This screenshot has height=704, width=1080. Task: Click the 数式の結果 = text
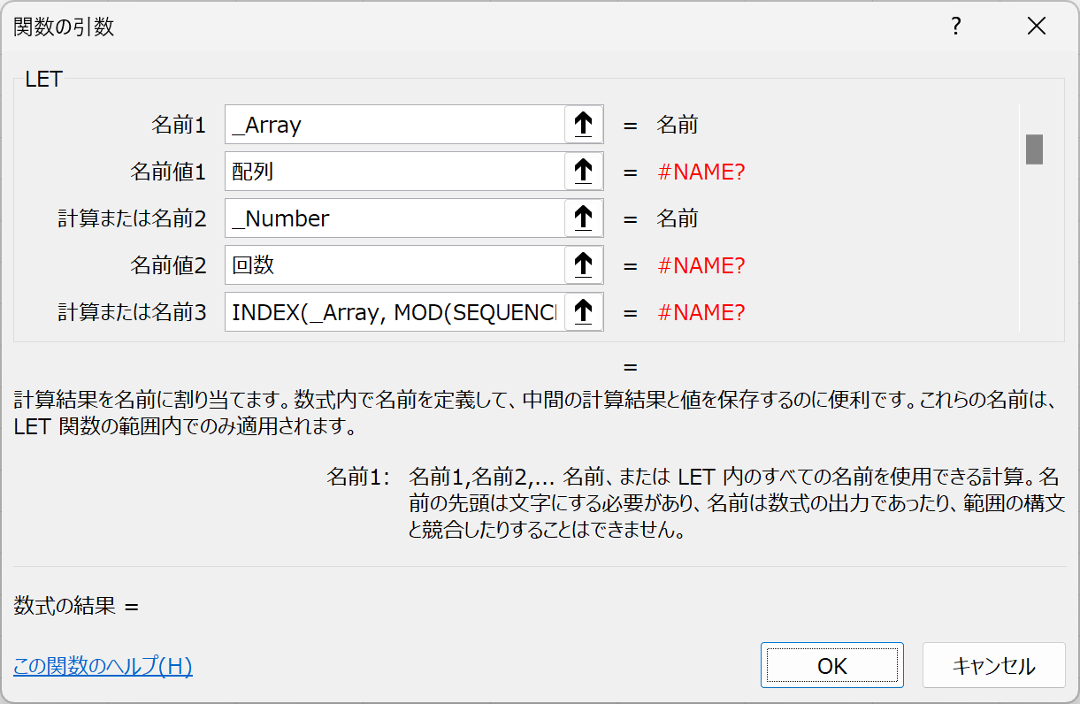(x=77, y=607)
